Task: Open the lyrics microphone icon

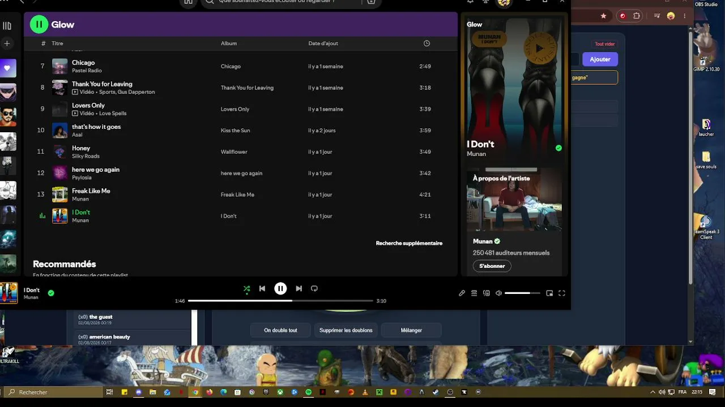Action: [x=462, y=293]
